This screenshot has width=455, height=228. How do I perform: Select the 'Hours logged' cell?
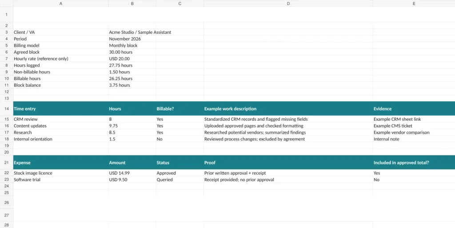pyautogui.click(x=60, y=65)
